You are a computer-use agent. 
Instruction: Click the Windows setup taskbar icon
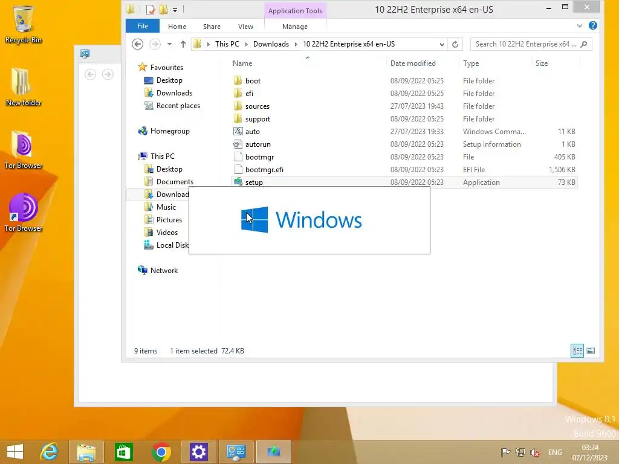tap(274, 452)
